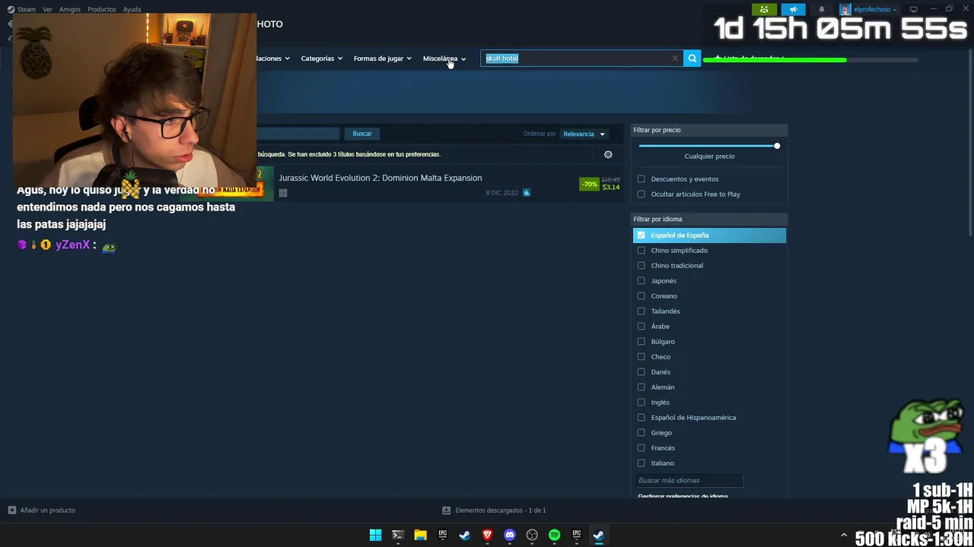Click the magnifier search button in store bar
Screen dimensions: 974x547
[x=692, y=58]
